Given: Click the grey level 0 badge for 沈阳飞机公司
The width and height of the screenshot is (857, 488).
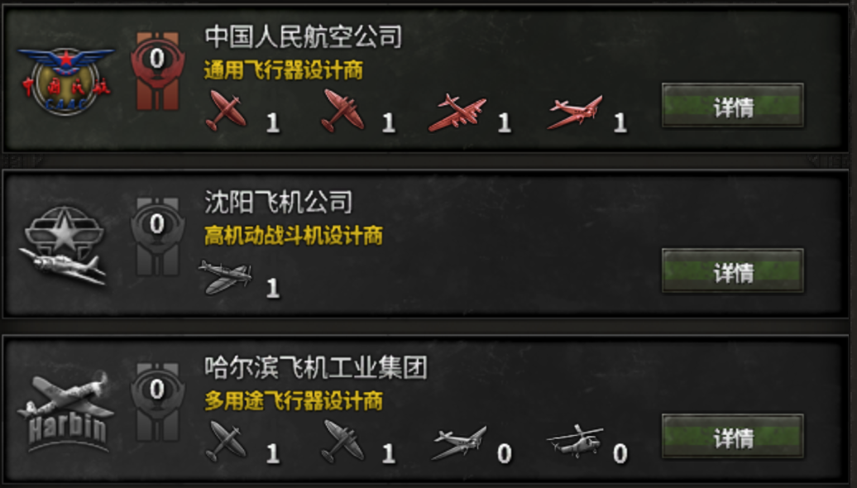Looking at the screenshot, I should point(157,236).
